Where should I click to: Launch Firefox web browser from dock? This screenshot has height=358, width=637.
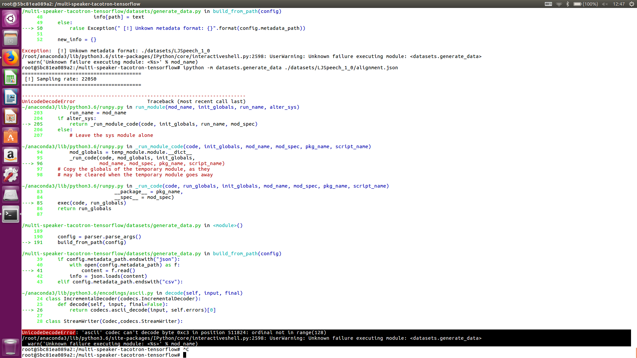[11, 58]
